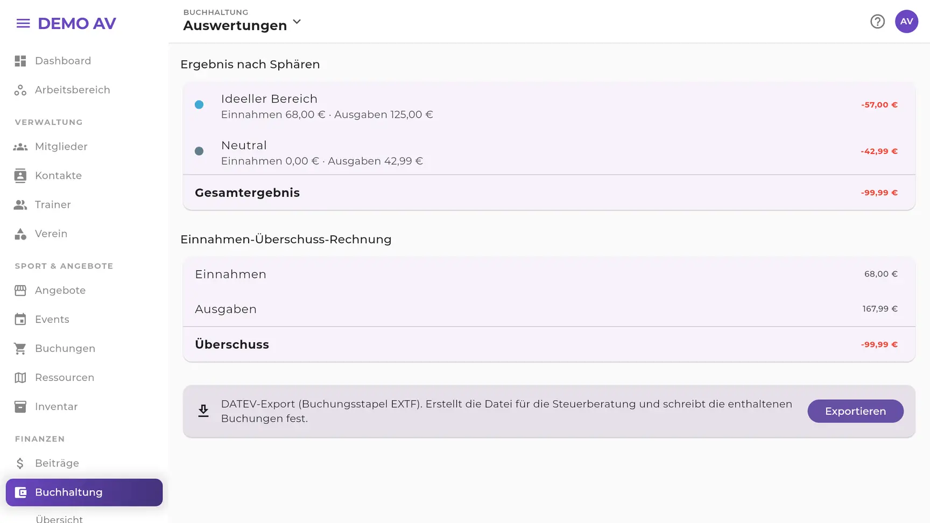Click the Exportieren button
930x523 pixels.
coord(855,411)
